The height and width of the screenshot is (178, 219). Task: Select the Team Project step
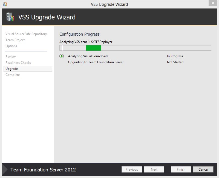point(15,40)
